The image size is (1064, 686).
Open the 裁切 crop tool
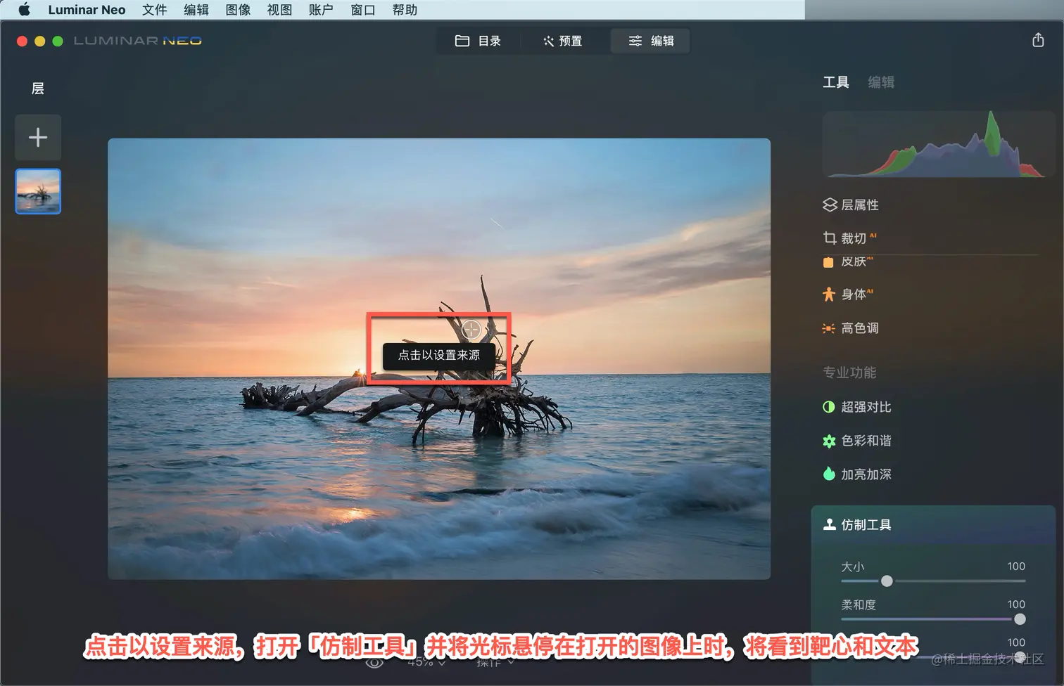coord(849,238)
